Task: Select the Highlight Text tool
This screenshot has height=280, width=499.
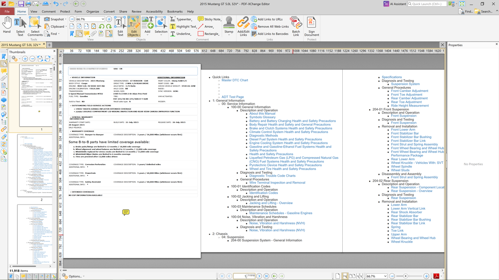Action: coord(183,26)
